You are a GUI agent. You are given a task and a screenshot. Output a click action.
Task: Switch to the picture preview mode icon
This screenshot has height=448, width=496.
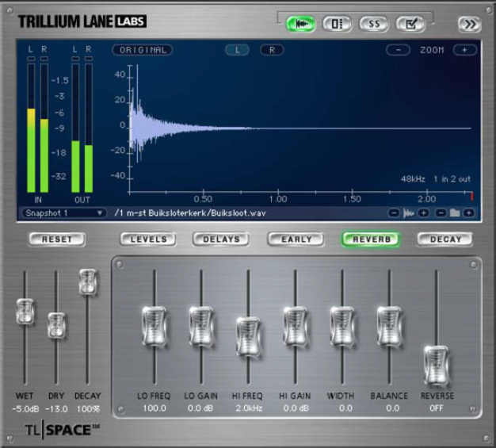337,24
